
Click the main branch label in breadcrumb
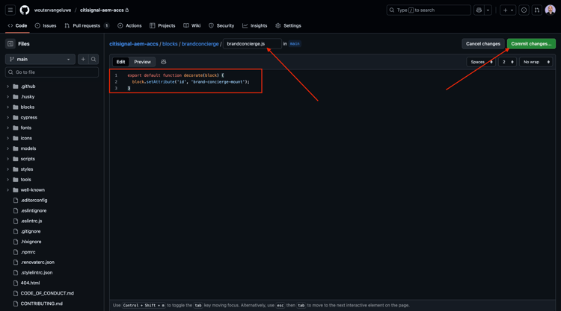295,43
